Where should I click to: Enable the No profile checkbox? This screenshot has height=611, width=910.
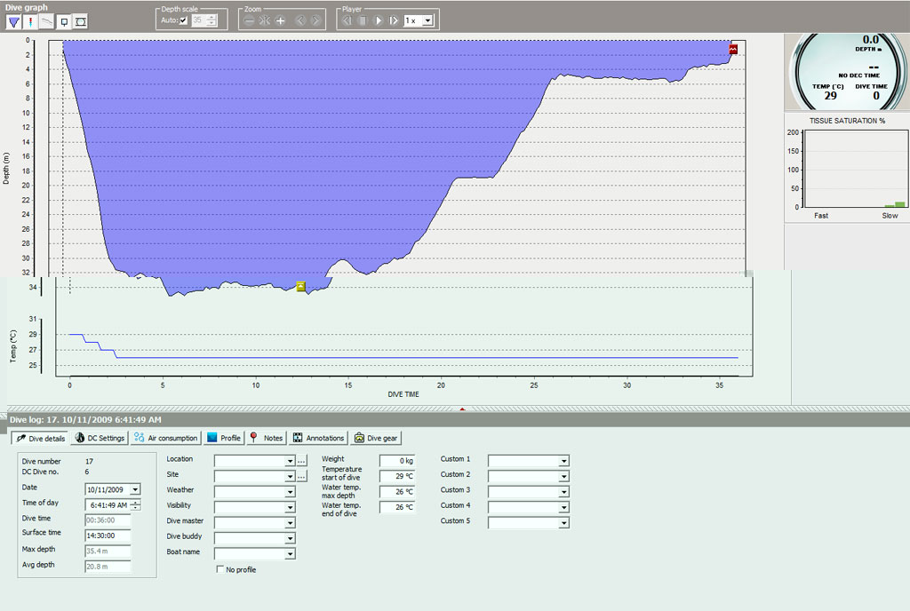tap(220, 569)
